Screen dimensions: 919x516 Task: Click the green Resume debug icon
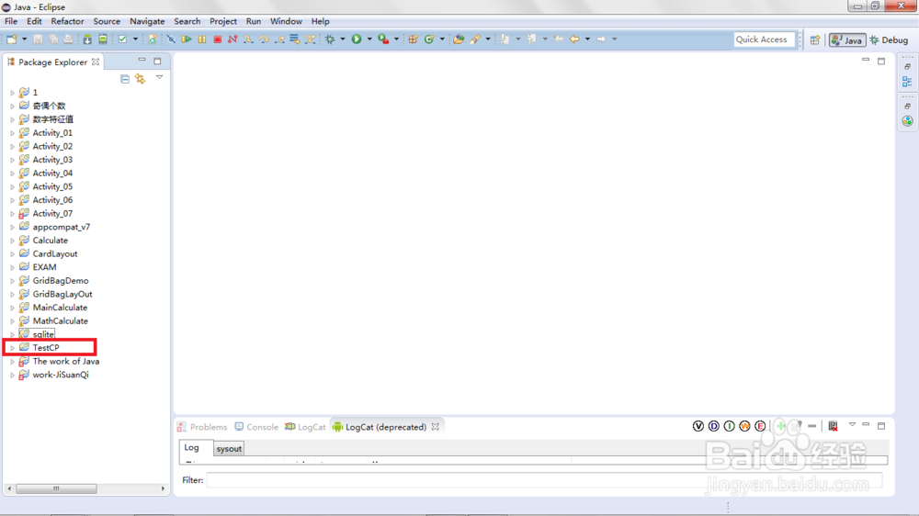point(187,39)
